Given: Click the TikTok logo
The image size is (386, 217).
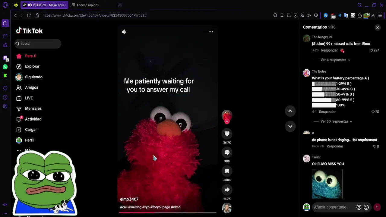Looking at the screenshot, I should click(29, 31).
